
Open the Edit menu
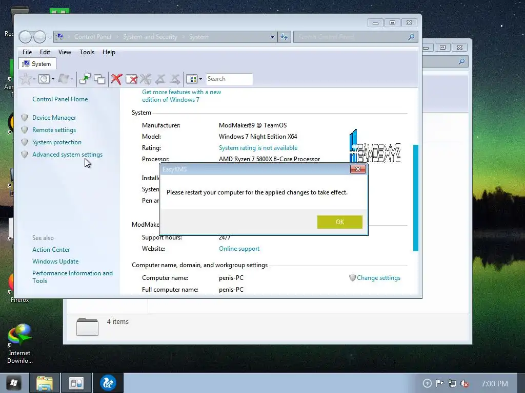coord(45,52)
